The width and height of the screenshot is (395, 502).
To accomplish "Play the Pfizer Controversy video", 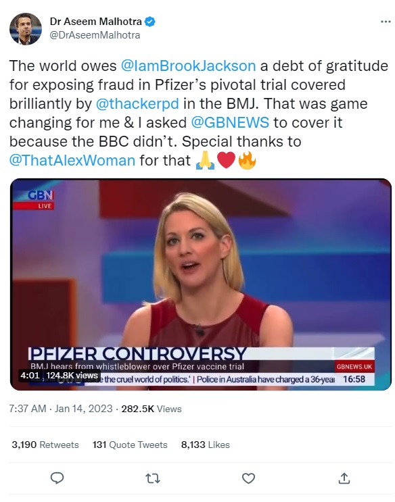I will click(201, 284).
